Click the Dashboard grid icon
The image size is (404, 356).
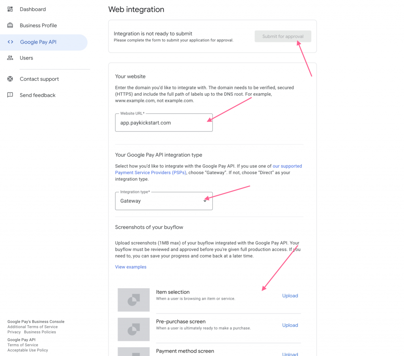tap(10, 9)
